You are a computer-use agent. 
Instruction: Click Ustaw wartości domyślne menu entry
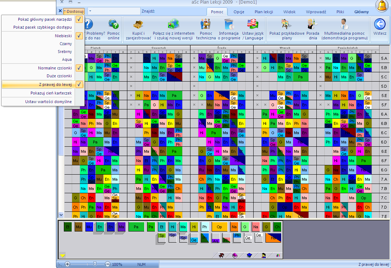click(48, 102)
